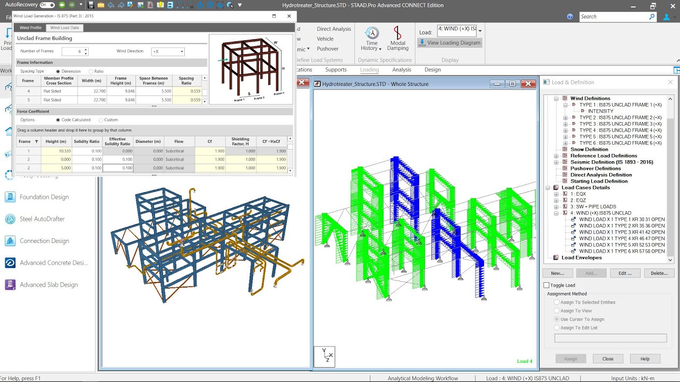Click the Close button in Load & Definition

point(608,359)
